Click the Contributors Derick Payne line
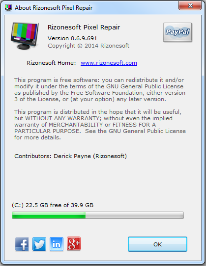This screenshot has width=206, height=266. point(70,156)
